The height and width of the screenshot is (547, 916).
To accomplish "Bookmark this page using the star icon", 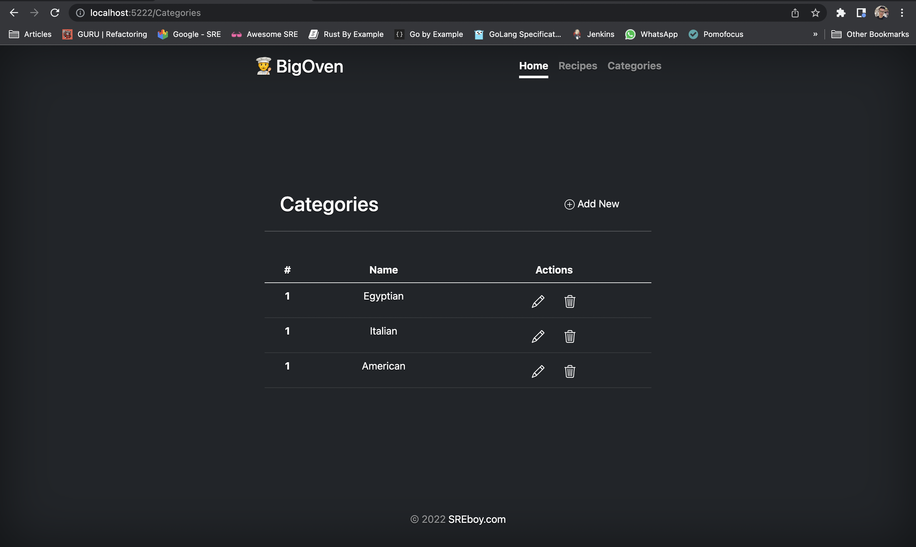I will click(x=816, y=12).
